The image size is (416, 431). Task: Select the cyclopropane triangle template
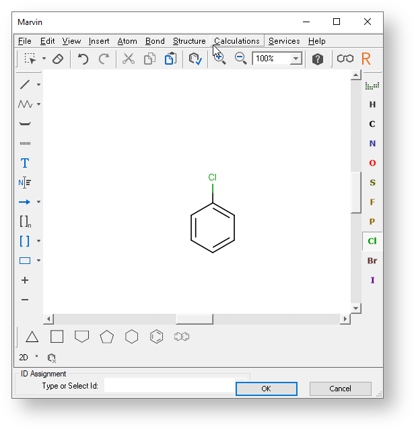tap(32, 337)
